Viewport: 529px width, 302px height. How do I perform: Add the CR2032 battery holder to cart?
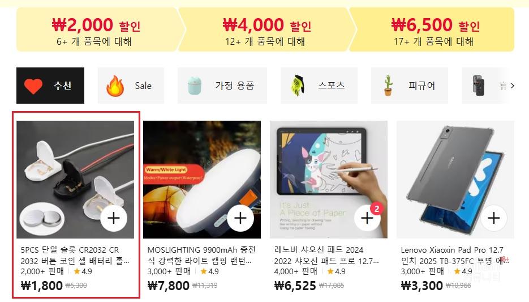click(x=114, y=218)
